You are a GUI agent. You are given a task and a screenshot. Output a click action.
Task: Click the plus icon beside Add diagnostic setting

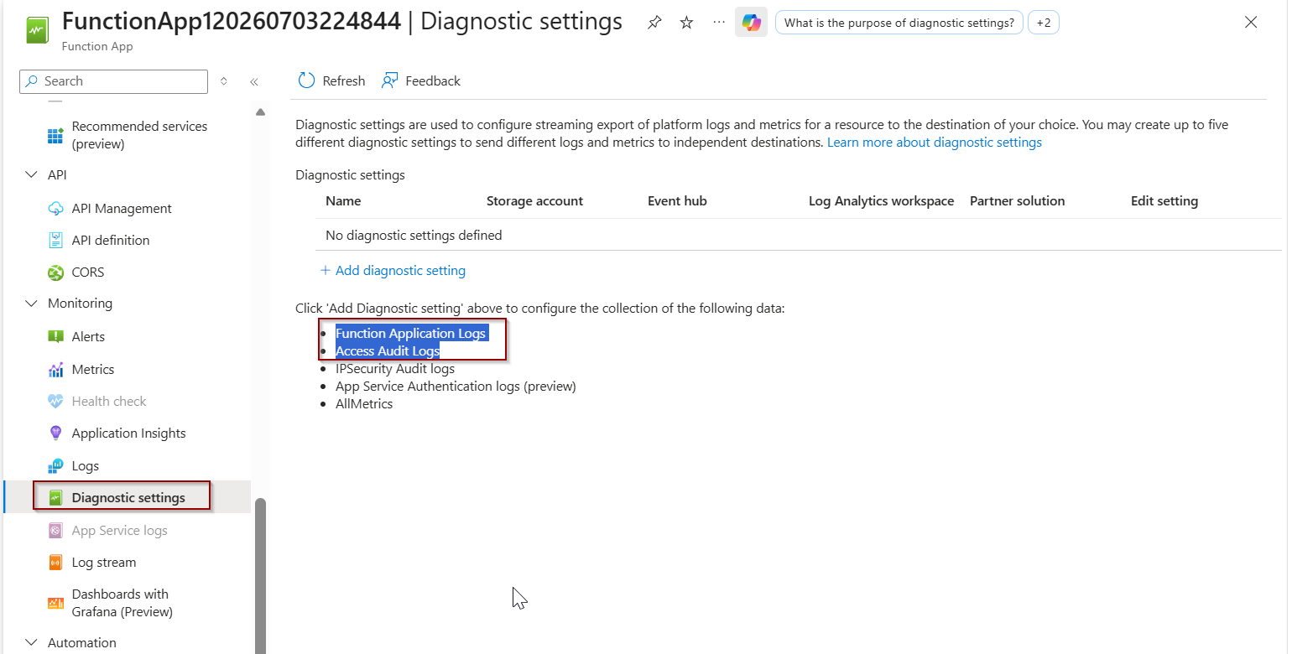click(x=326, y=271)
